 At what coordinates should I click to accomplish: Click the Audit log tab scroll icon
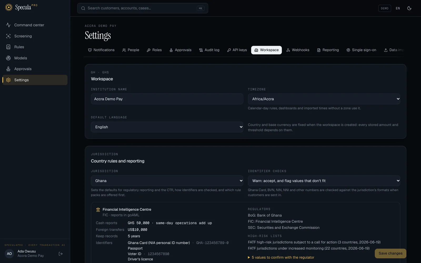[x=201, y=50]
